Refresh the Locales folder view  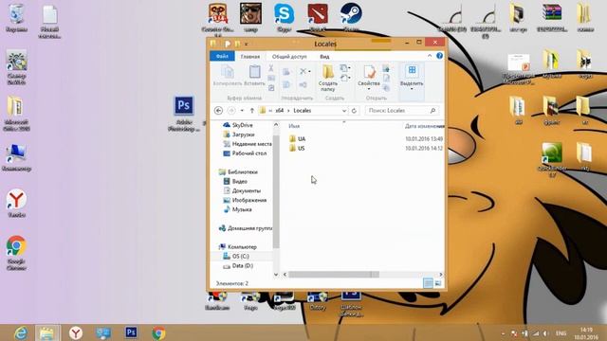tap(354, 111)
